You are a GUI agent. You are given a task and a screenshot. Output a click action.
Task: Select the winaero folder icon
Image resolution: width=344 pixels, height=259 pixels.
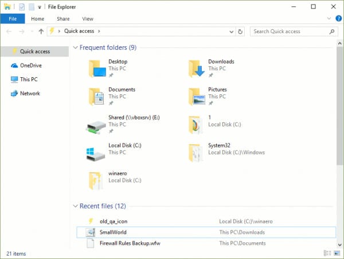[96, 181]
